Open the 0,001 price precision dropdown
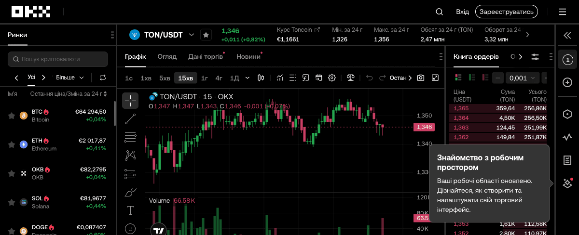 [523, 78]
